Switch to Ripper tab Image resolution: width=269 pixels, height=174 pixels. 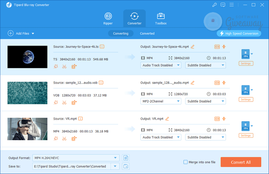(108, 19)
